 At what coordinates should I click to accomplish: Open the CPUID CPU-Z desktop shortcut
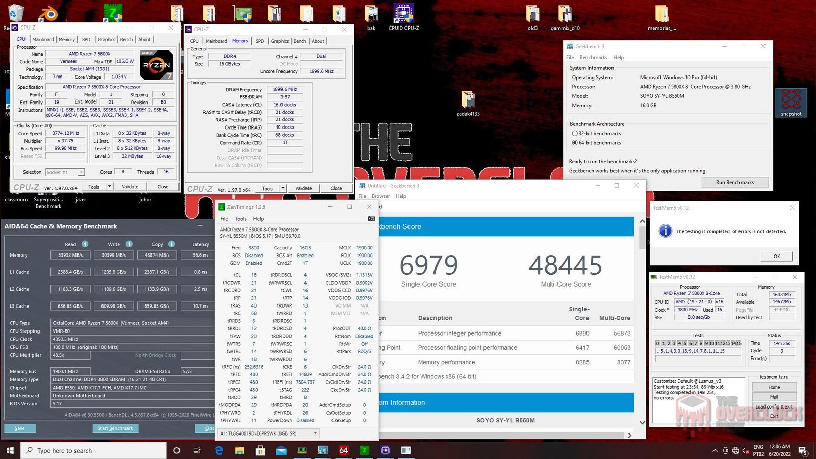403,17
